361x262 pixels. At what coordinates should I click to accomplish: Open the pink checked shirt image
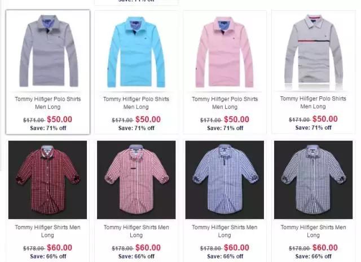click(x=137, y=180)
